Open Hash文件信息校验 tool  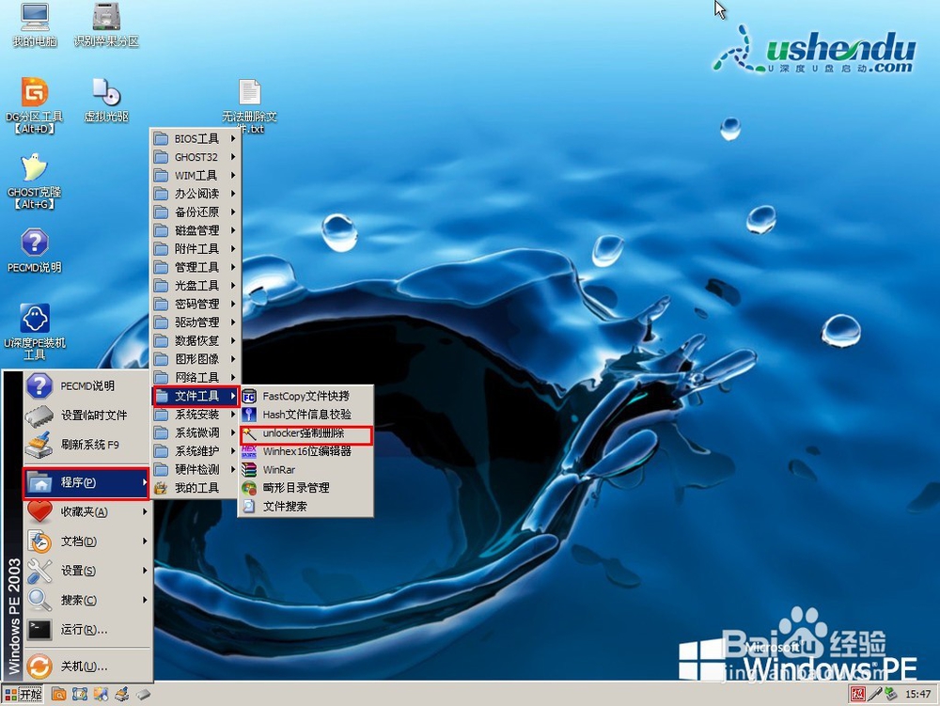(x=303, y=414)
